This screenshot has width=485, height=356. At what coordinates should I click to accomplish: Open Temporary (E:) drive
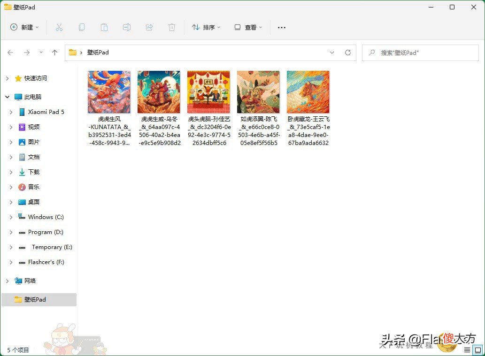[x=52, y=247]
